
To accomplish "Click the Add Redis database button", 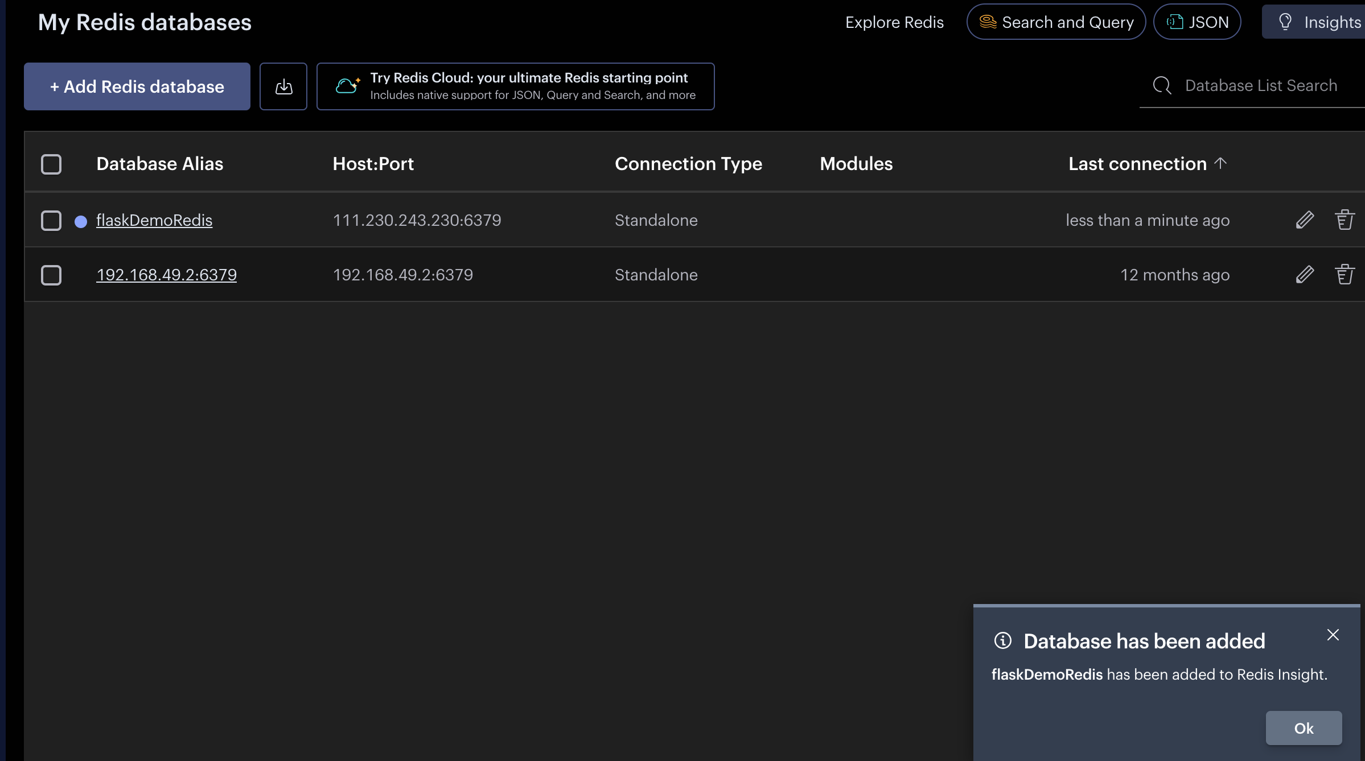I will tap(137, 86).
